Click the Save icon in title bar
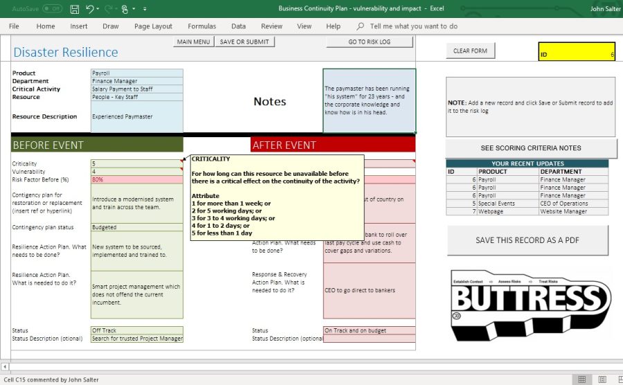 74,9
